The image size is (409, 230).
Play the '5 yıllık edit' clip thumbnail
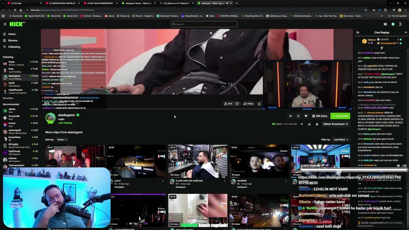click(198, 161)
